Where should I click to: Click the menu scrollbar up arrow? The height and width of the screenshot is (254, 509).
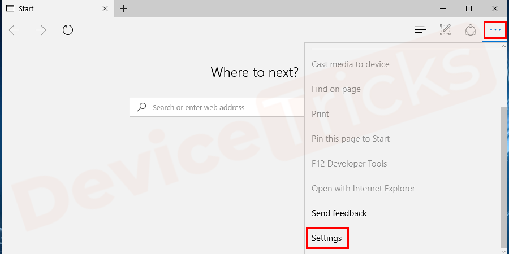pos(504,46)
